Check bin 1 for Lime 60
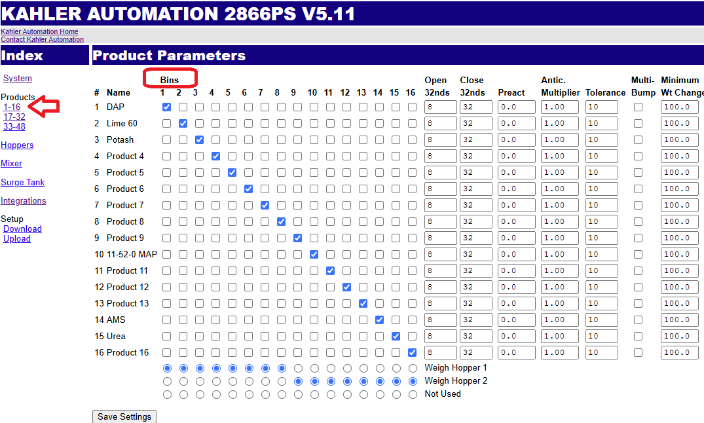The height and width of the screenshot is (423, 704). [x=166, y=124]
